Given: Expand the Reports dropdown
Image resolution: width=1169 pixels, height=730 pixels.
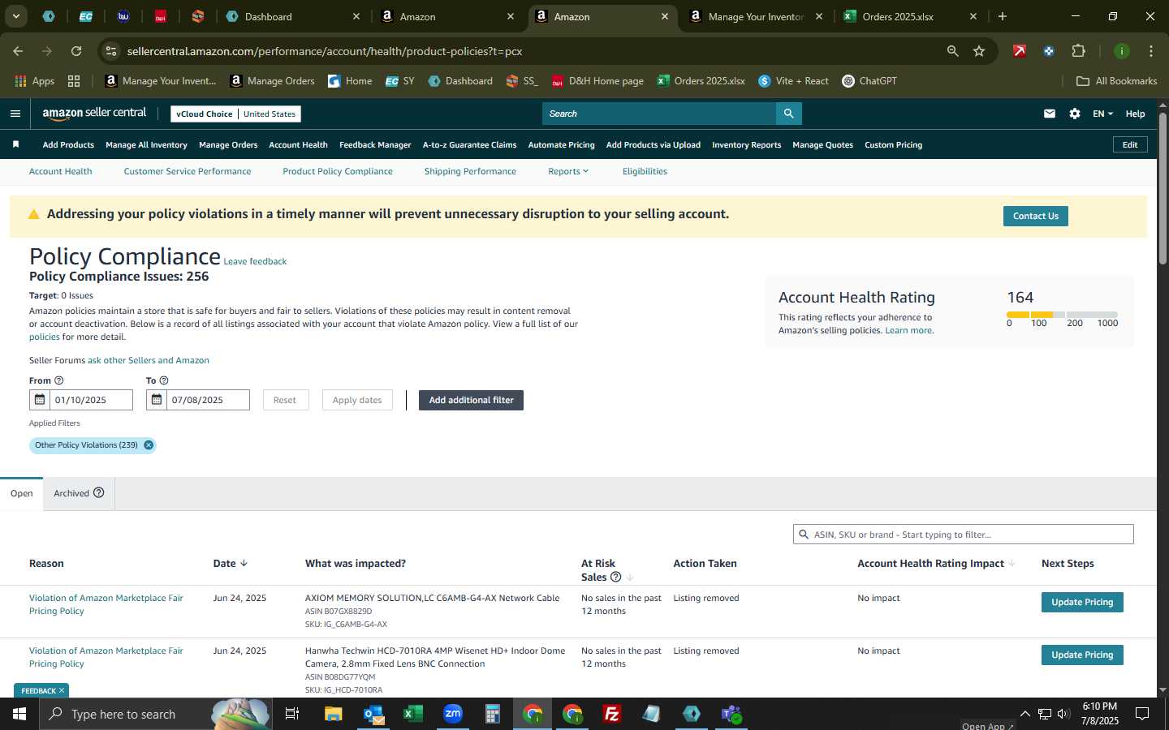Looking at the screenshot, I should click(568, 171).
